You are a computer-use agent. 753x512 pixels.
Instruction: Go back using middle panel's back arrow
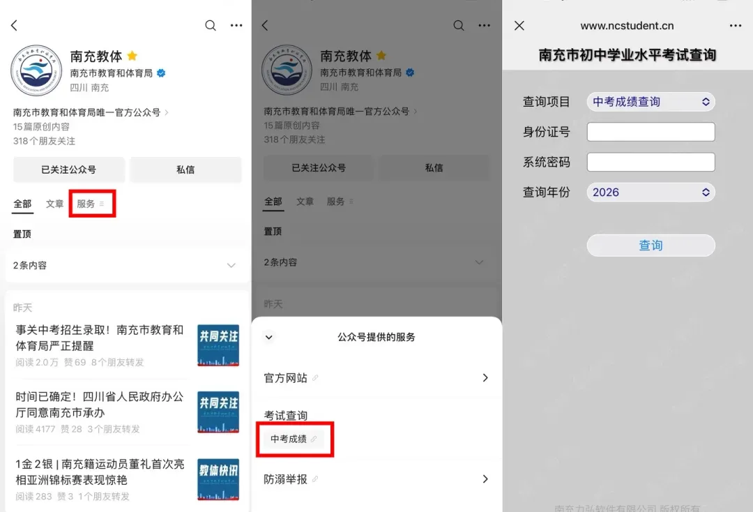(x=265, y=25)
